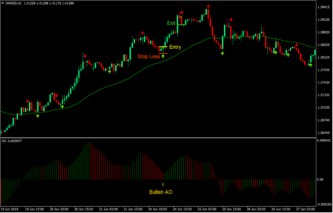Select the rightmost red down arrow signal
The width and height of the screenshot is (333, 213).
click(297, 45)
